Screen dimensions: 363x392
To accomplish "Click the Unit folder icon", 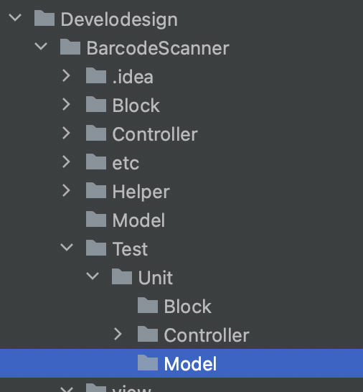I will pos(122,276).
